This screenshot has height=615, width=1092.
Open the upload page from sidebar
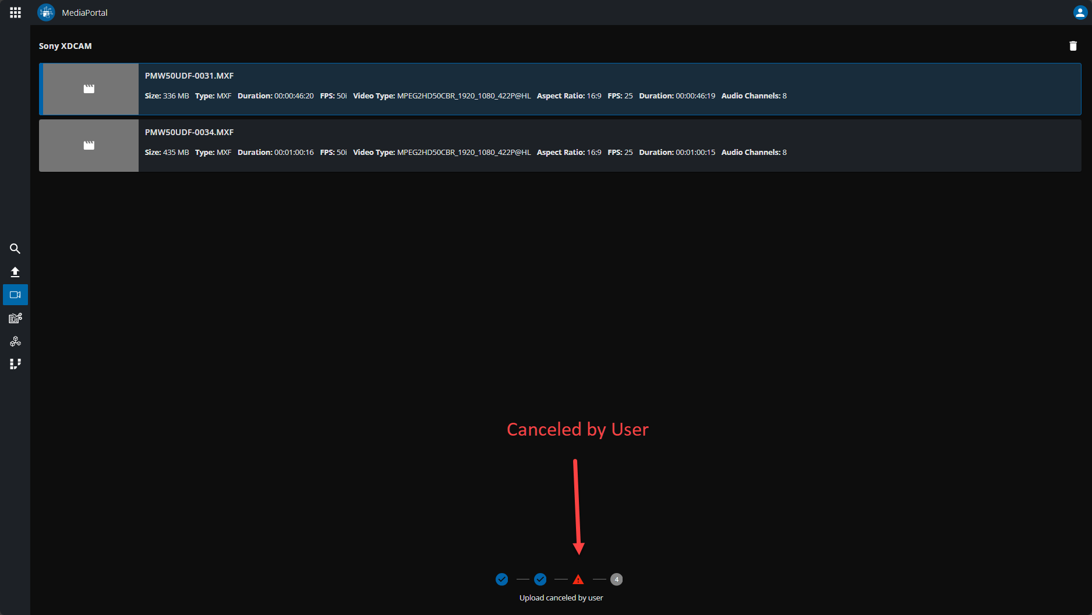point(15,272)
